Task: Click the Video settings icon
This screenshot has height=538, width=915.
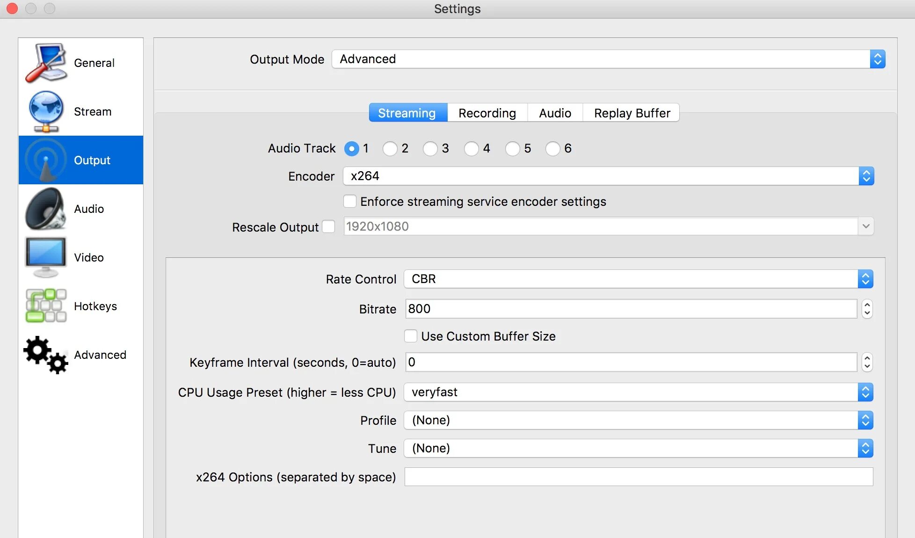Action: point(45,256)
